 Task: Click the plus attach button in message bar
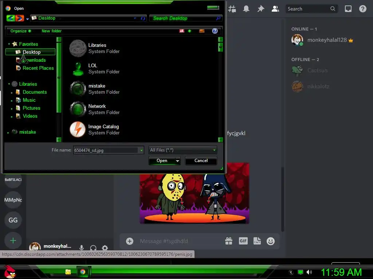(130, 241)
